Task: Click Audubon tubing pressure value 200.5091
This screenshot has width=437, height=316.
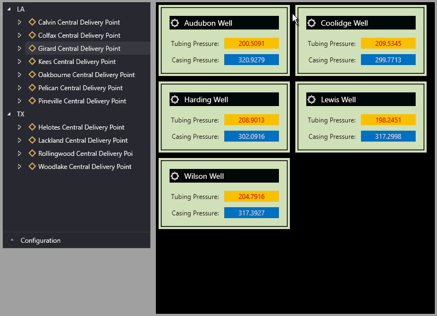Action: 252,43
